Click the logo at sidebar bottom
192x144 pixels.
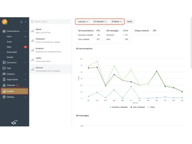click(14, 122)
